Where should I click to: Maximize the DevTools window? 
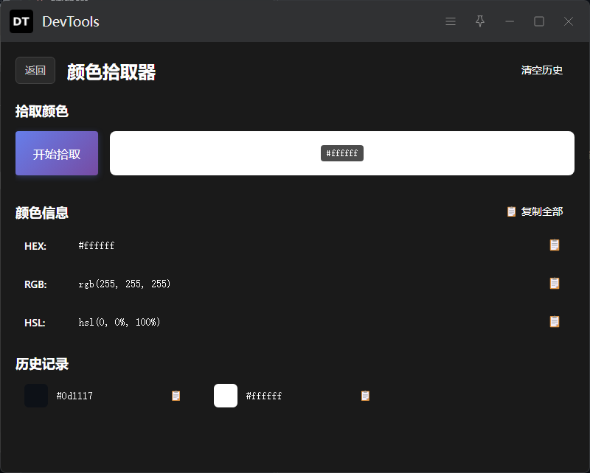coord(539,21)
